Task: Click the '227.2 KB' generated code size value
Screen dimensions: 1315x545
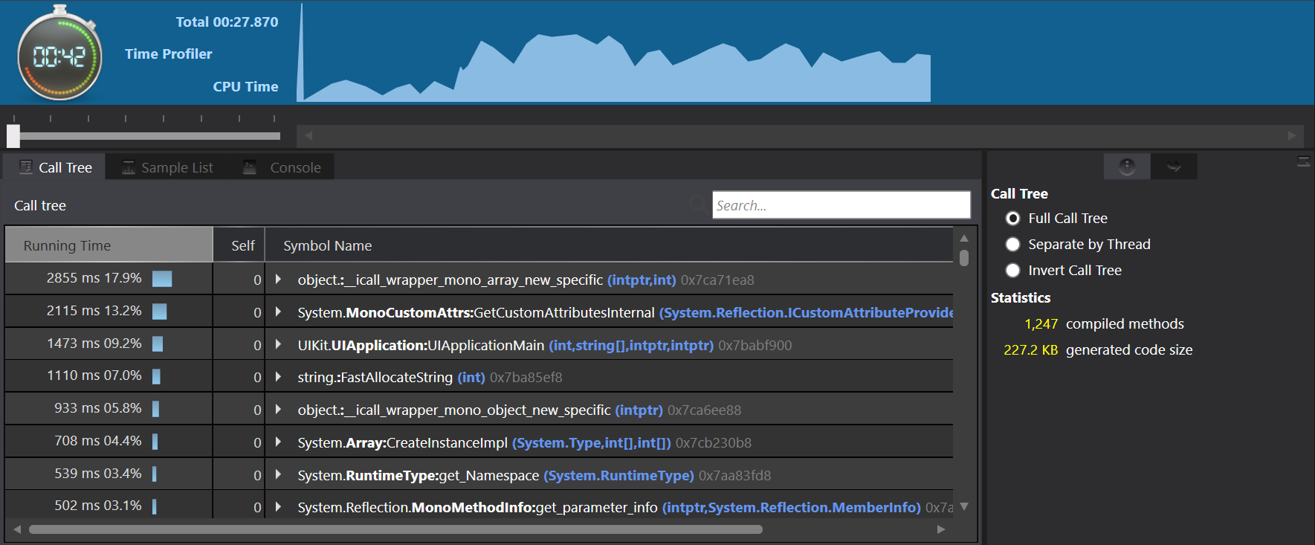Action: pyautogui.click(x=1030, y=350)
